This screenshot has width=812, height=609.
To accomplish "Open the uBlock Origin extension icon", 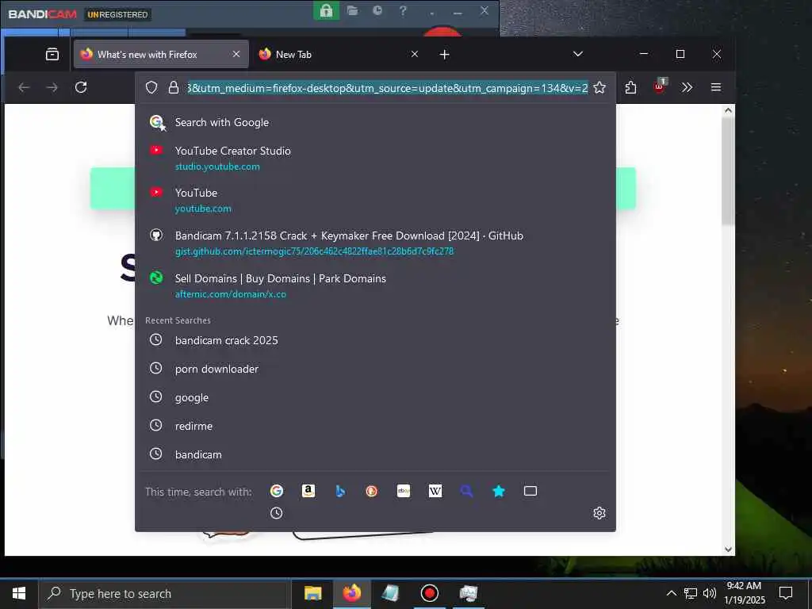I will coord(659,86).
